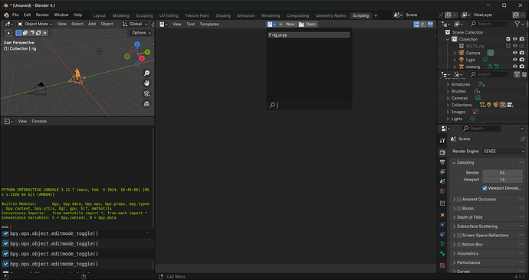Open the Physics properties tab
The width and height of the screenshot is (529, 280).
442,224
